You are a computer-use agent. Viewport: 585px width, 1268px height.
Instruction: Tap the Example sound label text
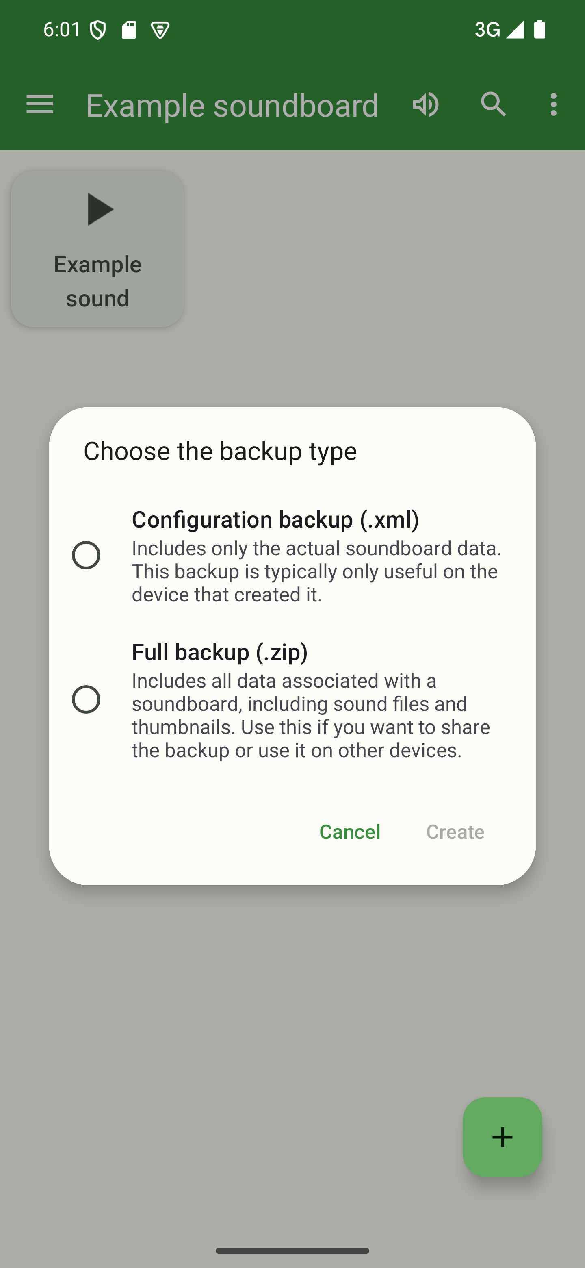tap(97, 281)
